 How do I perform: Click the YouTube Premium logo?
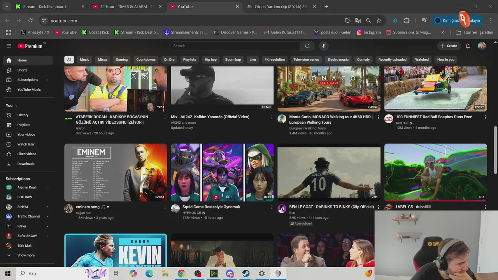pyautogui.click(x=30, y=46)
